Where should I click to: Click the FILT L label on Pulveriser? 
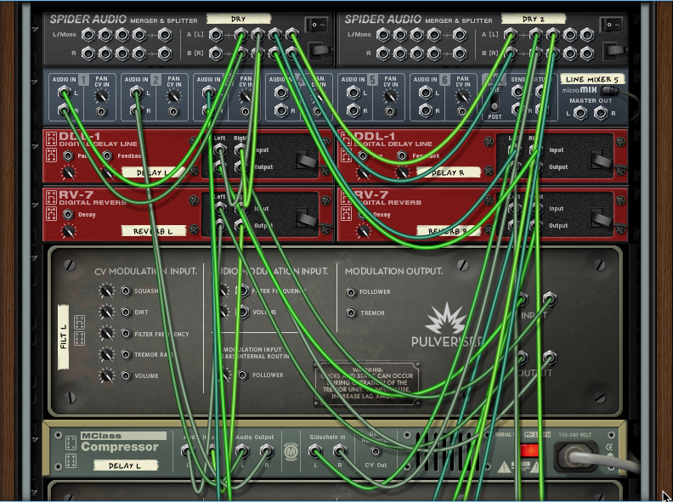coord(64,337)
